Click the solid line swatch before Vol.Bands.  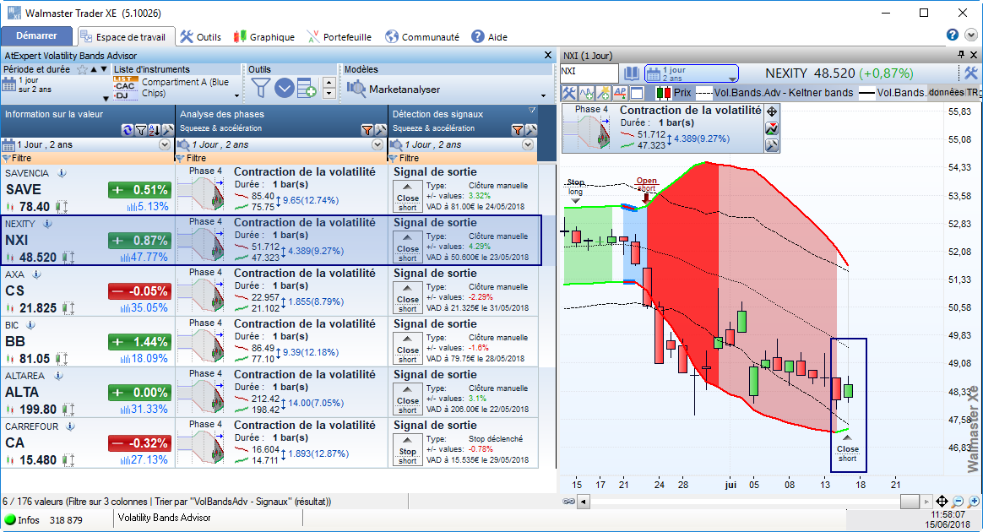click(867, 93)
